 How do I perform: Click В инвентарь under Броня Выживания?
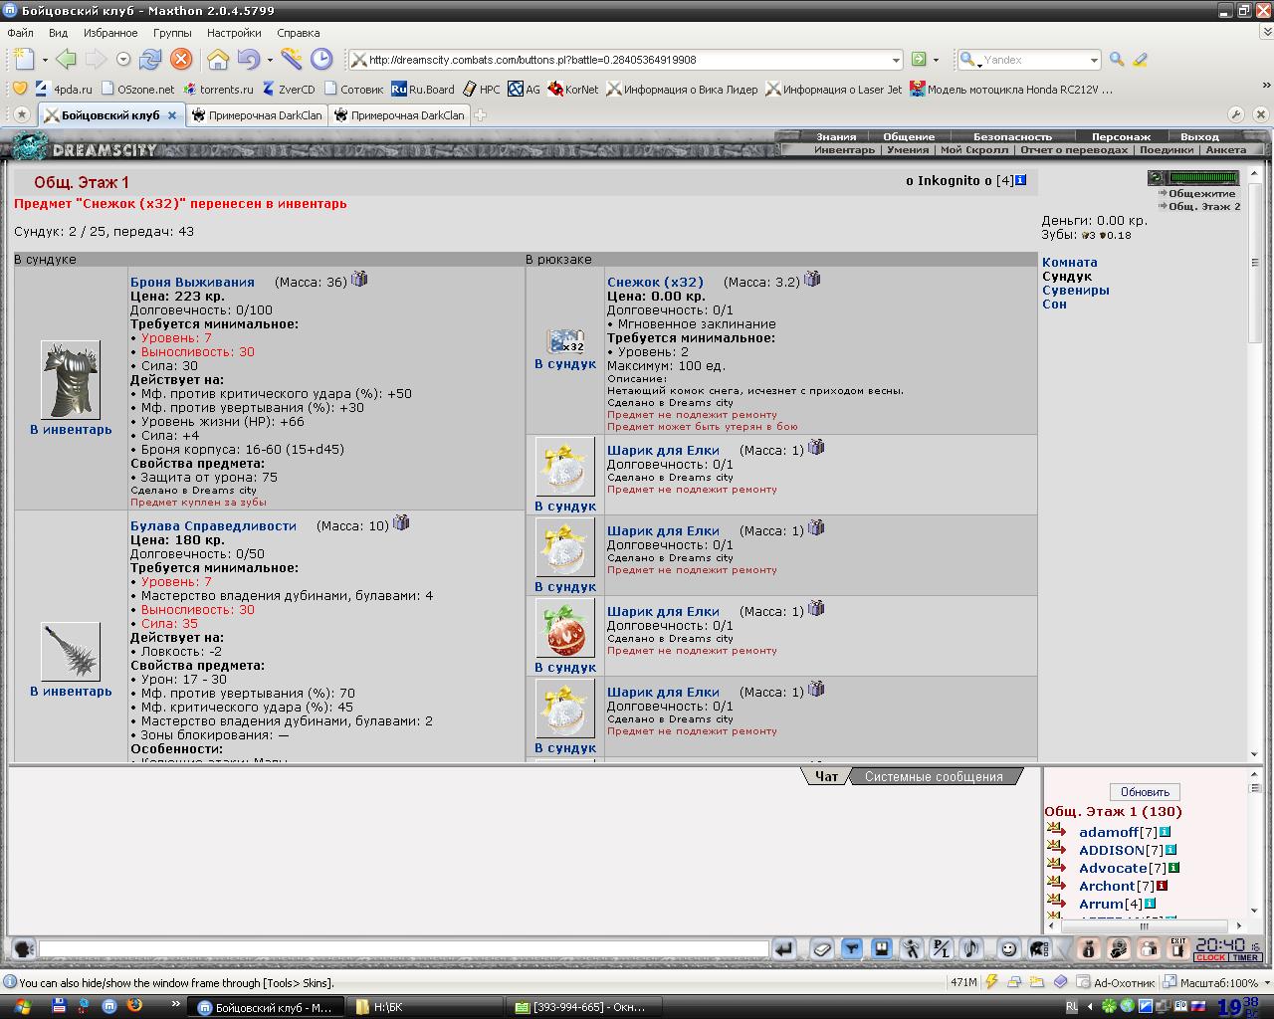(x=71, y=430)
